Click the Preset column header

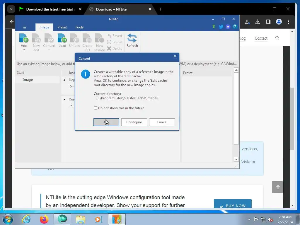click(x=207, y=73)
